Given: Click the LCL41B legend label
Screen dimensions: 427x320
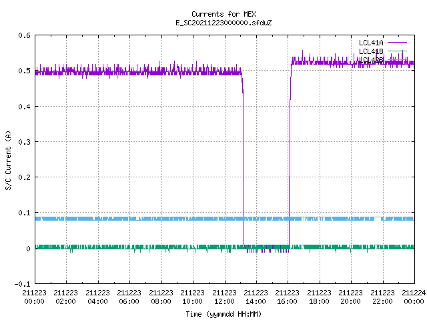Looking at the screenshot, I should coord(371,51).
